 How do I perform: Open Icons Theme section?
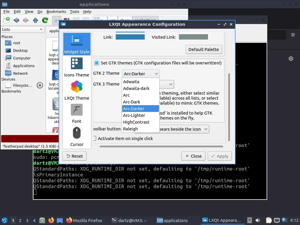point(77,67)
